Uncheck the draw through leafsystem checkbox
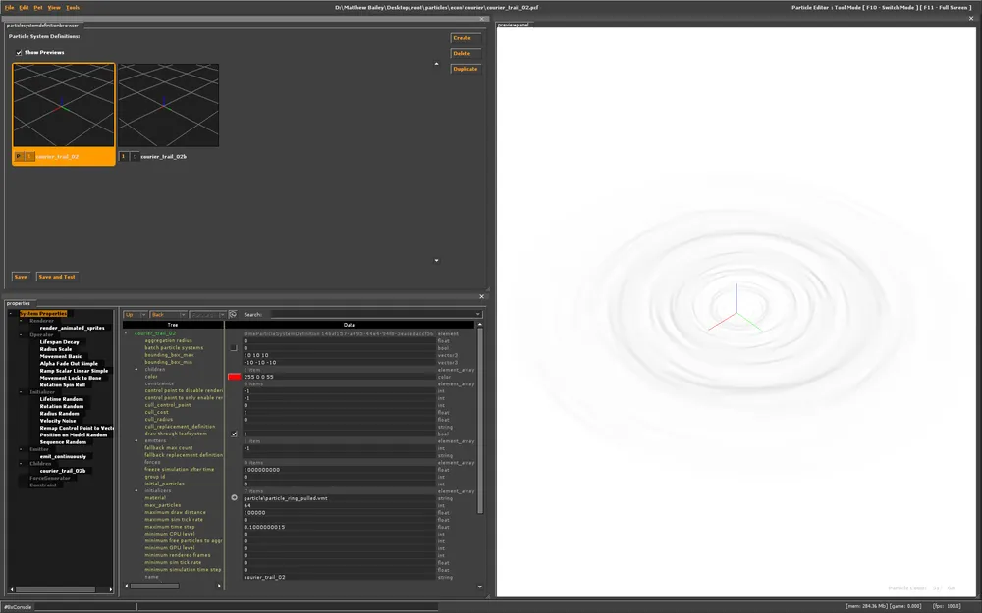This screenshot has width=982, height=613. click(234, 434)
